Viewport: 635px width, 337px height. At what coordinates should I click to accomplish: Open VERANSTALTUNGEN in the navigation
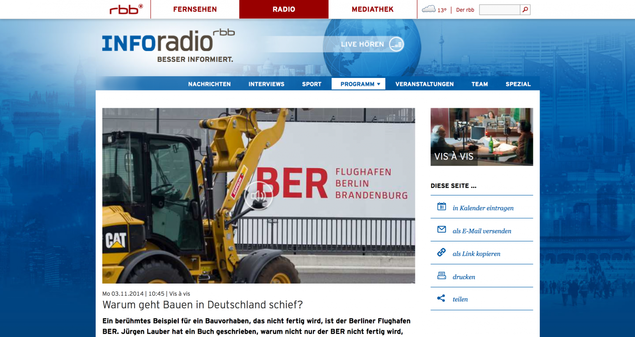[x=425, y=84]
